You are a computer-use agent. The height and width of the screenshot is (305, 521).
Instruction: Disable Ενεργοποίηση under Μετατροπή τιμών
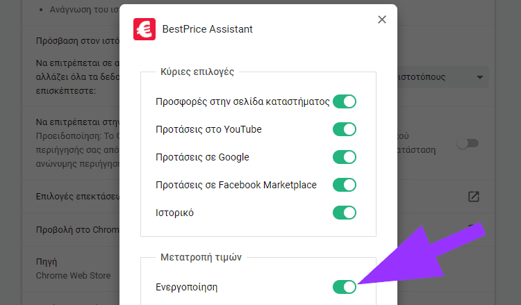[345, 287]
